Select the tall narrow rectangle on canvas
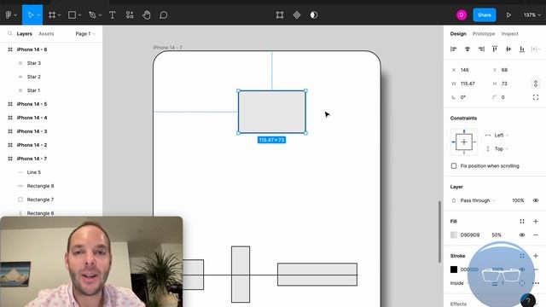546x307 pixels. (x=241, y=275)
